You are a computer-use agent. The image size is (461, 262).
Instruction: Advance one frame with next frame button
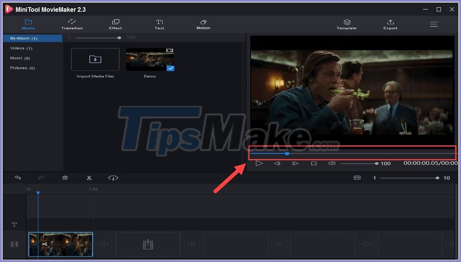pos(295,163)
